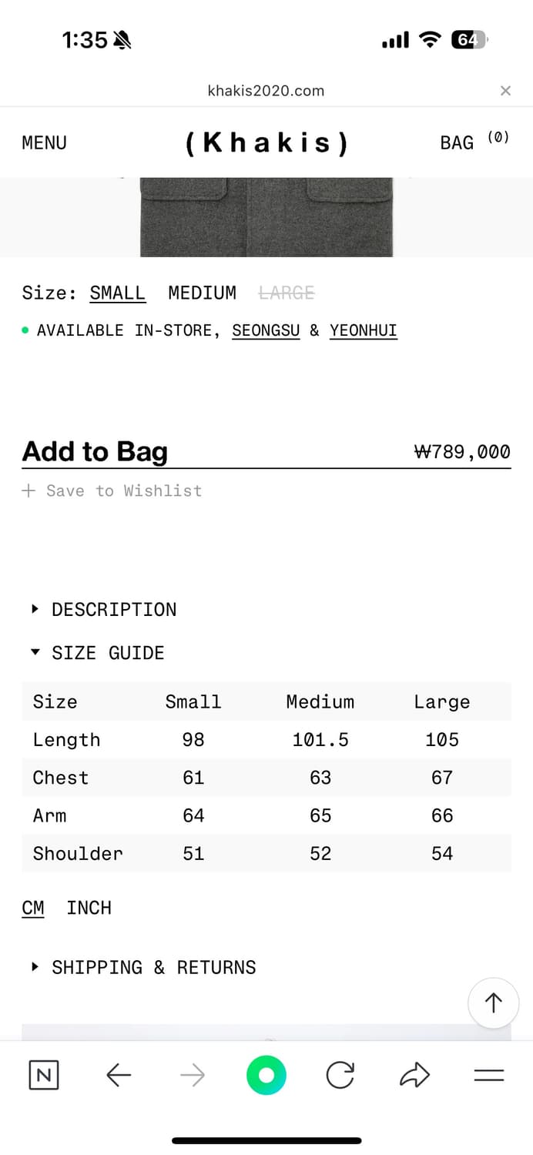Select size SMALL

(x=117, y=293)
